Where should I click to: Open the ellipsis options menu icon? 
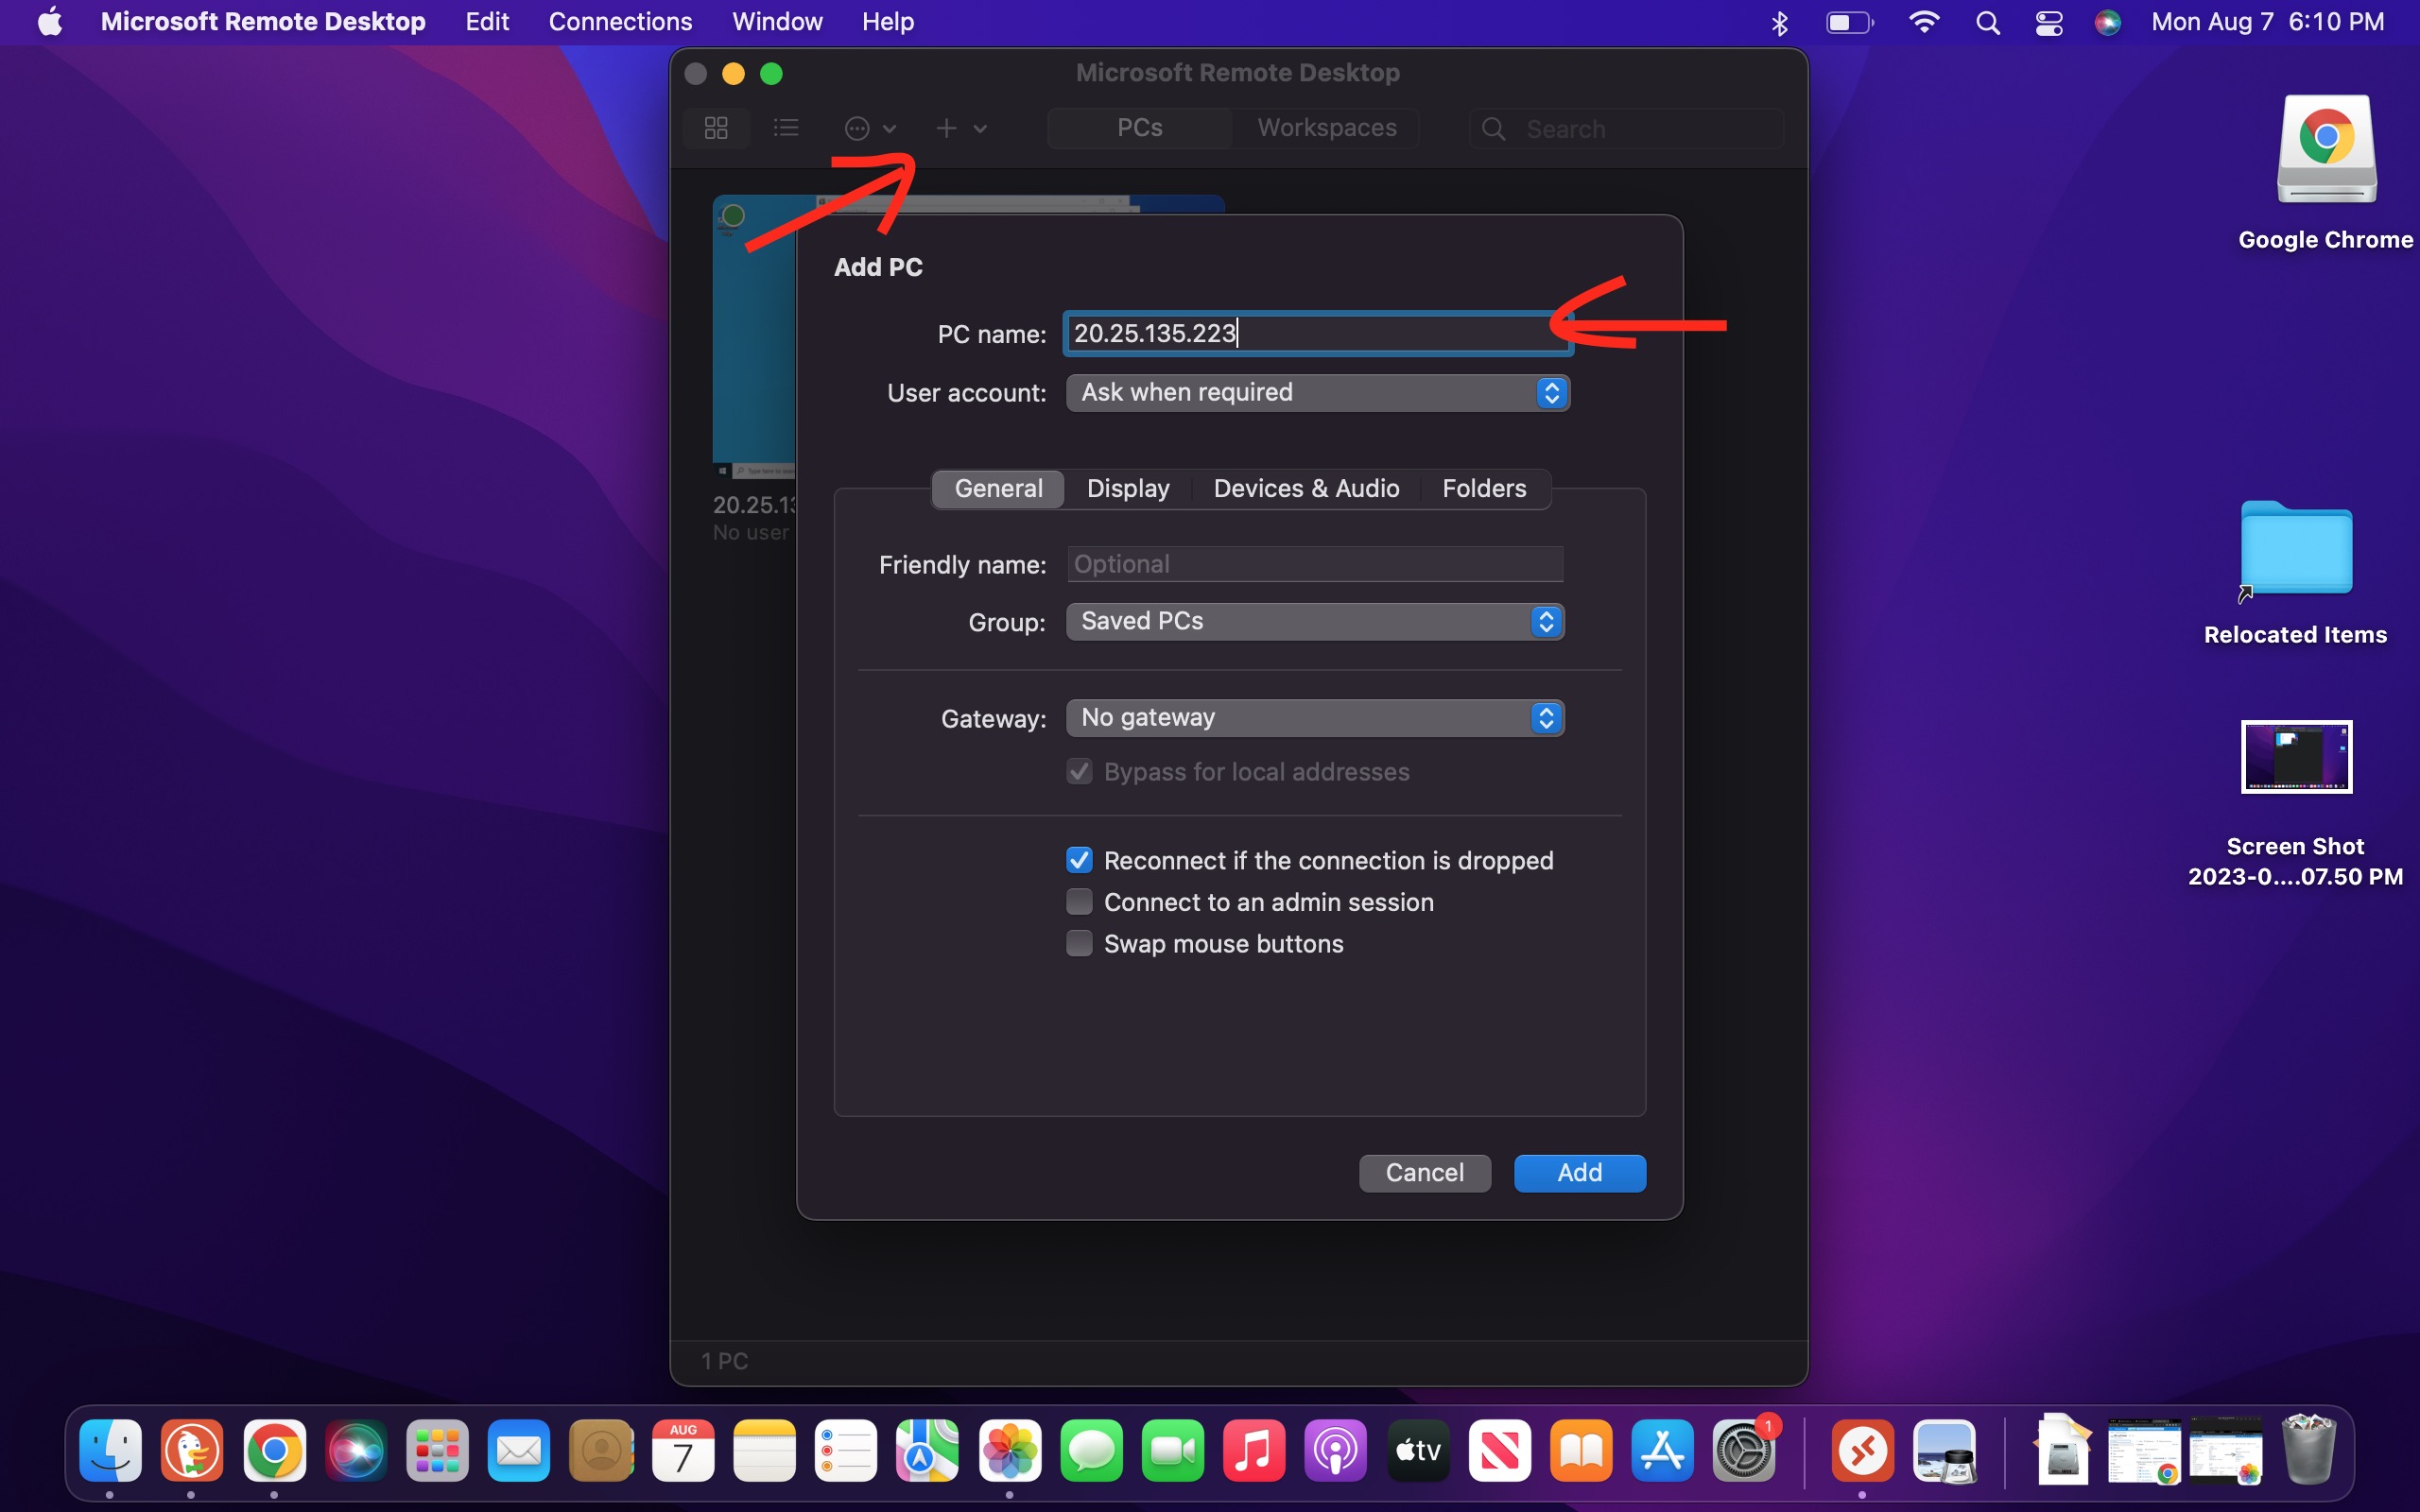858,128
